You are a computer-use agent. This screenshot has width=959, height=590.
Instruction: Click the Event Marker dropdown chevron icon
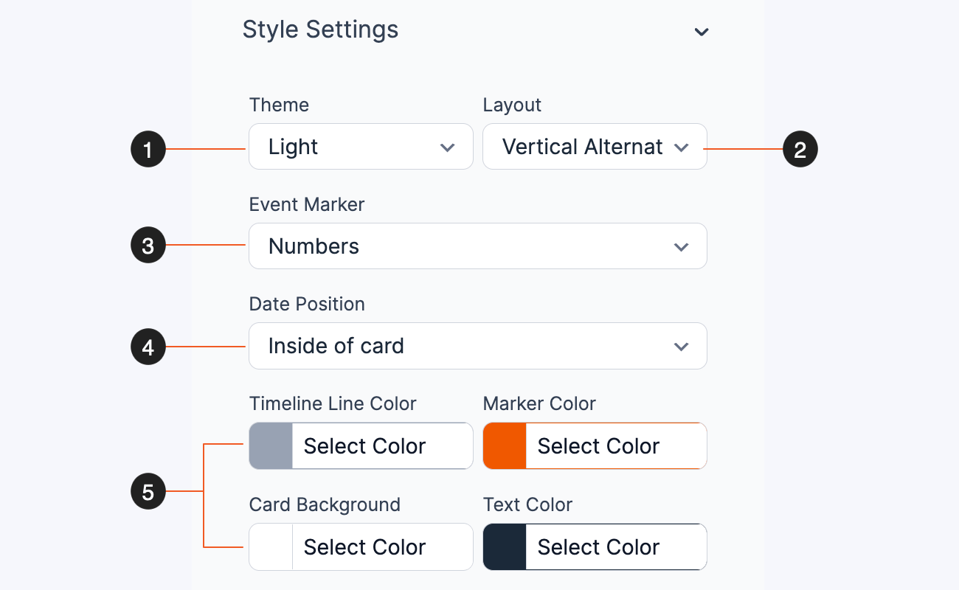[681, 247]
